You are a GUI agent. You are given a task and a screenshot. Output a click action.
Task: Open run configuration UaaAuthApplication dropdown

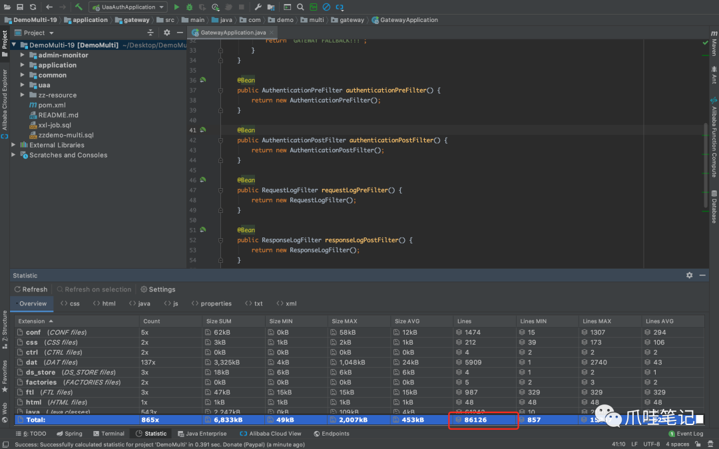(128, 7)
